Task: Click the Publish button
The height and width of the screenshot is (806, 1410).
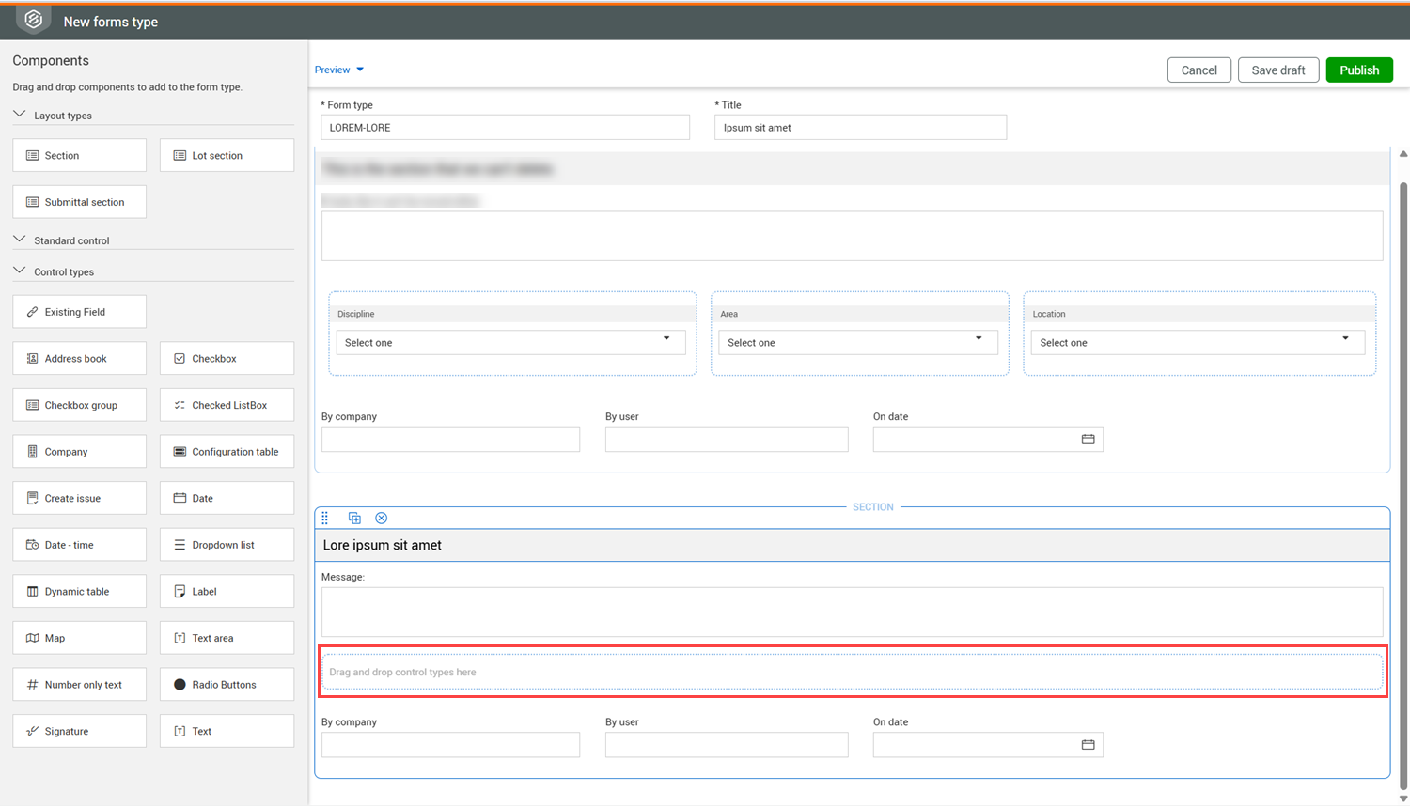Action: point(1358,70)
